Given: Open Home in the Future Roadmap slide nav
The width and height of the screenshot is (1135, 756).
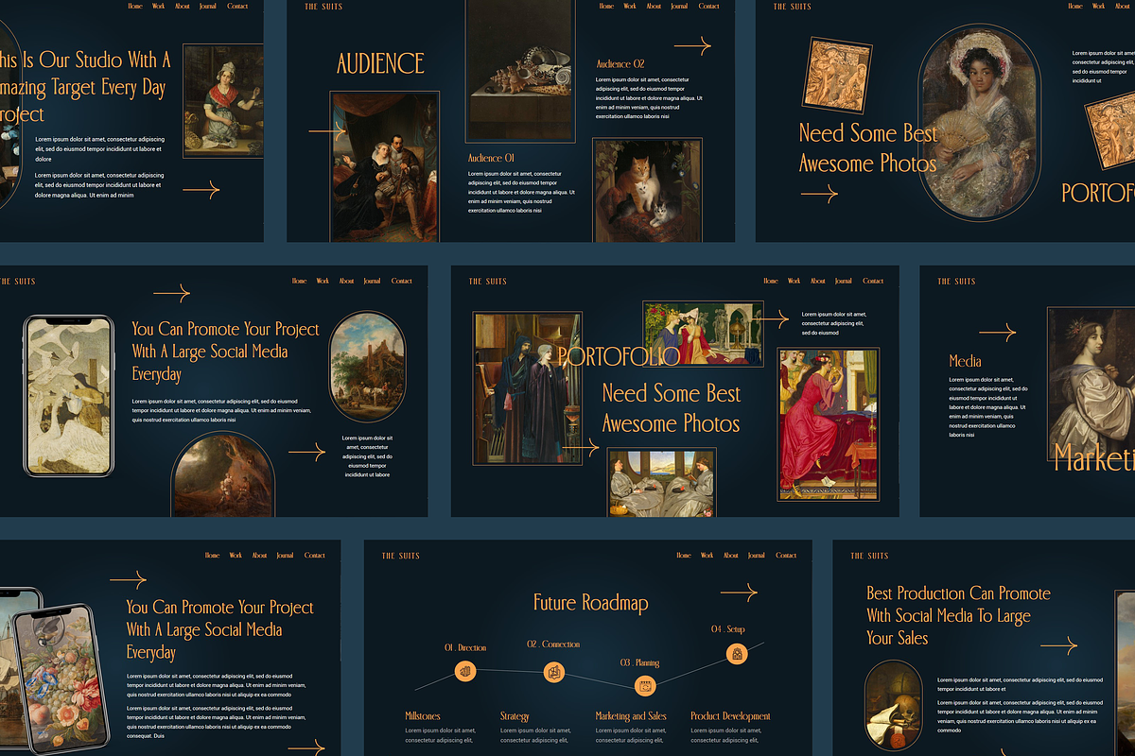Looking at the screenshot, I should [684, 556].
